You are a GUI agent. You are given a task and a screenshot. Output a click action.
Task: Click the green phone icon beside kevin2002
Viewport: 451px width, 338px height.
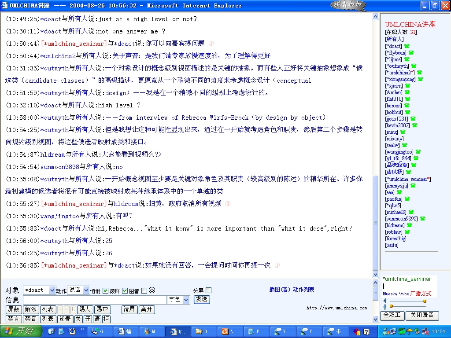point(414,125)
